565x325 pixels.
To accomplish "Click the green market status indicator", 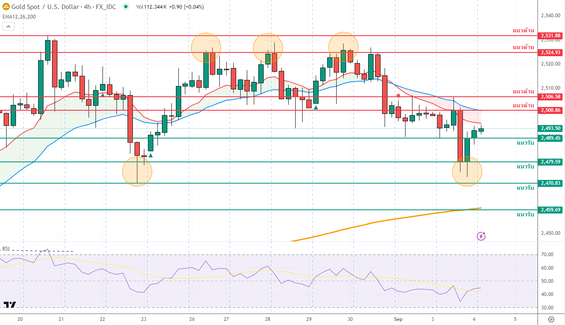I will 125,7.
